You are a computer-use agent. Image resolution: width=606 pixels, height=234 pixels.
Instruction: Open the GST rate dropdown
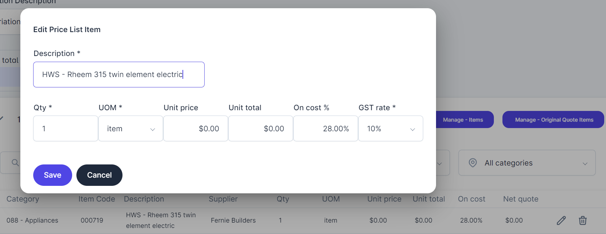pos(390,128)
